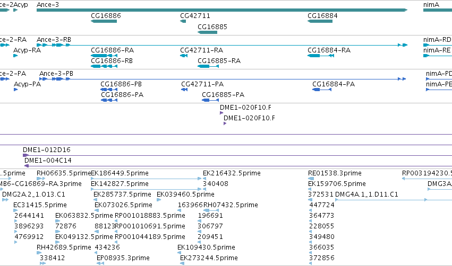
Task: Click the CG16885-RA transcript label
Action: pyautogui.click(x=219, y=61)
